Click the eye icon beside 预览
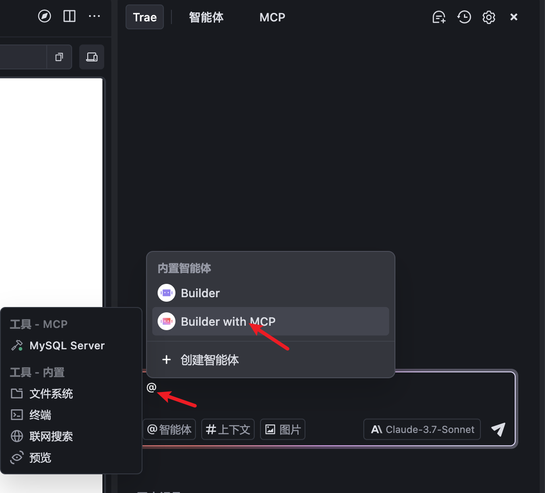 [x=17, y=457]
